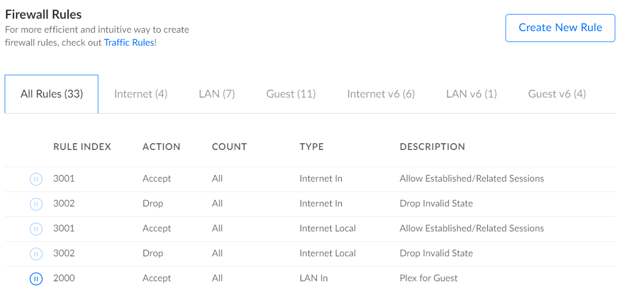634x288 pixels.
Task: Open the Guest v6 (4) tab
Action: click(x=557, y=94)
